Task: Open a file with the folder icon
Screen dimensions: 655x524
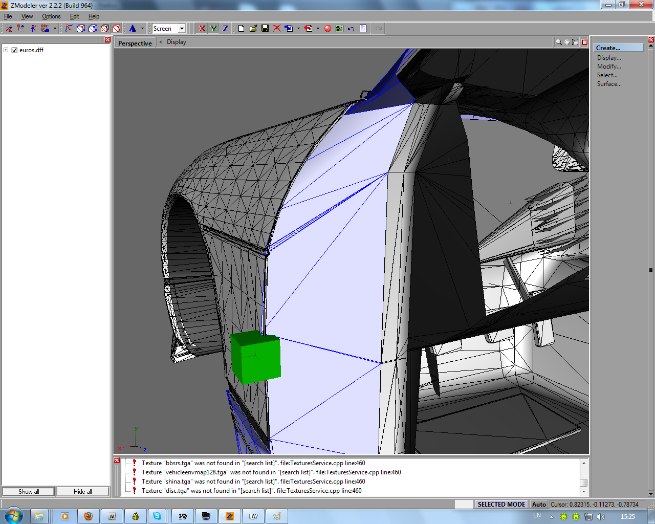Action: click(x=253, y=29)
